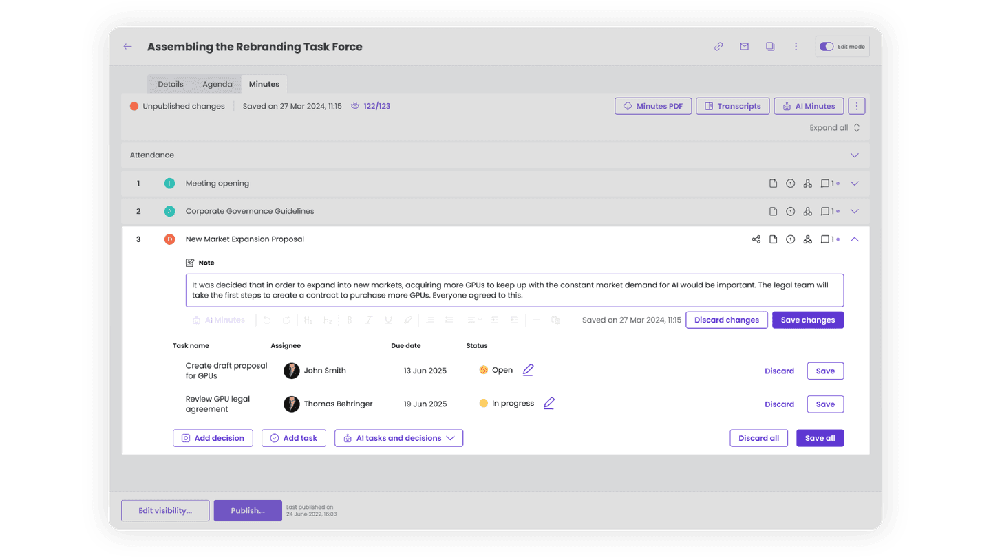The height and width of the screenshot is (557, 991).
Task: Edit status pencil for John Smith's task
Action: coord(528,370)
